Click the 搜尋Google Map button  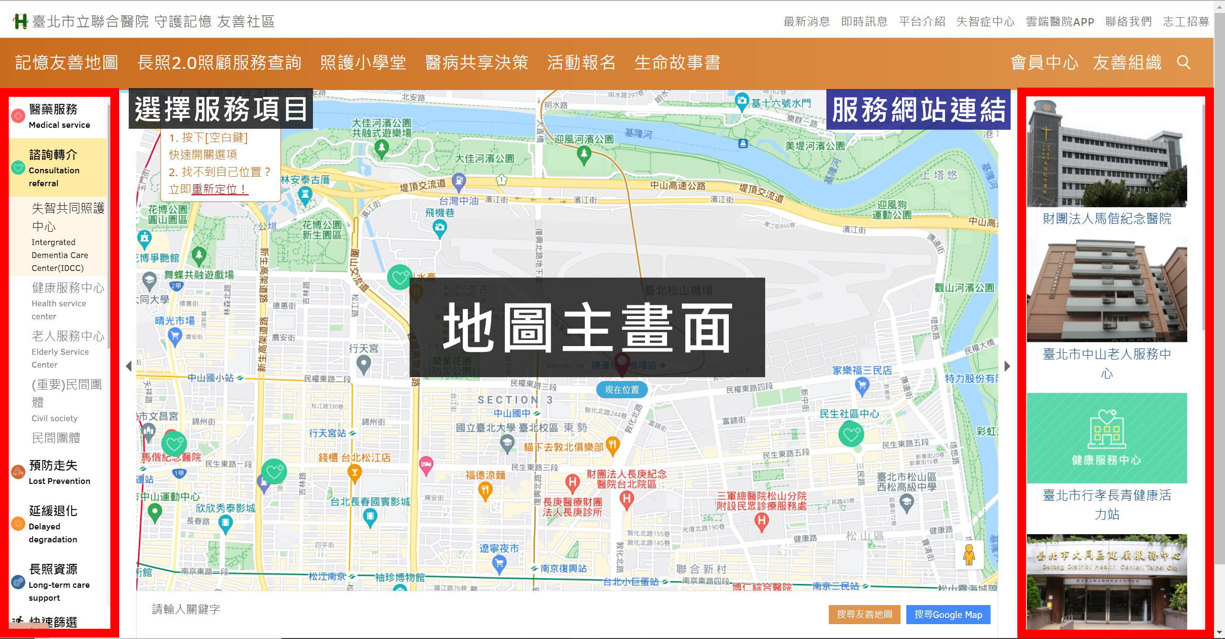pos(948,615)
